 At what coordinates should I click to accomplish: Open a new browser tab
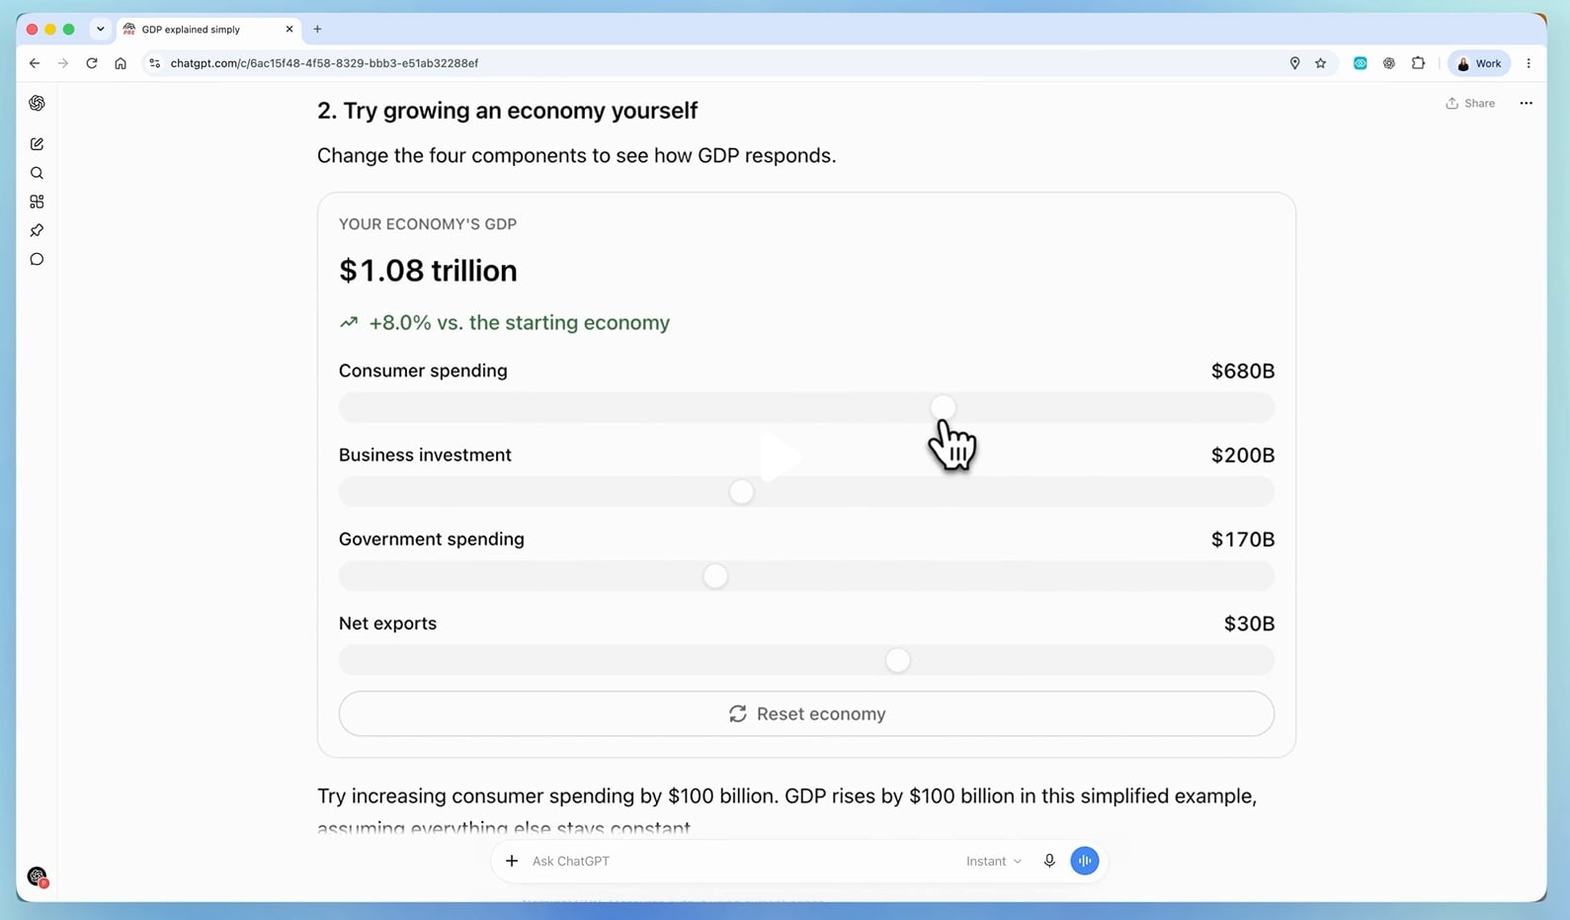(x=317, y=29)
